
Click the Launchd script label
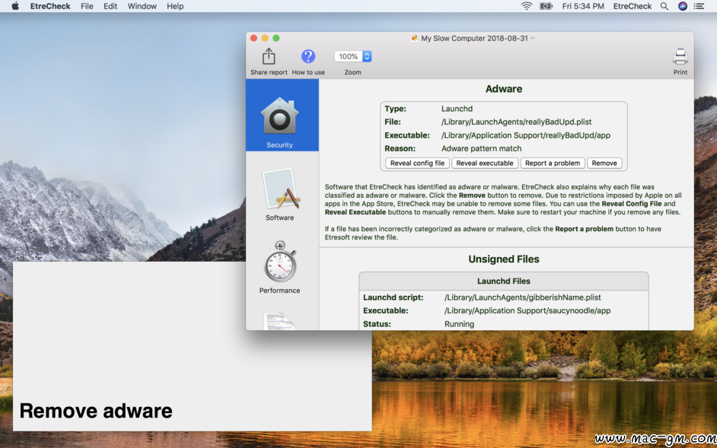pyautogui.click(x=394, y=297)
